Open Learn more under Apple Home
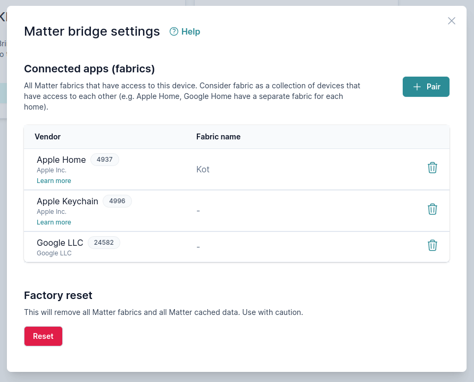This screenshot has width=474, height=382. (x=54, y=181)
